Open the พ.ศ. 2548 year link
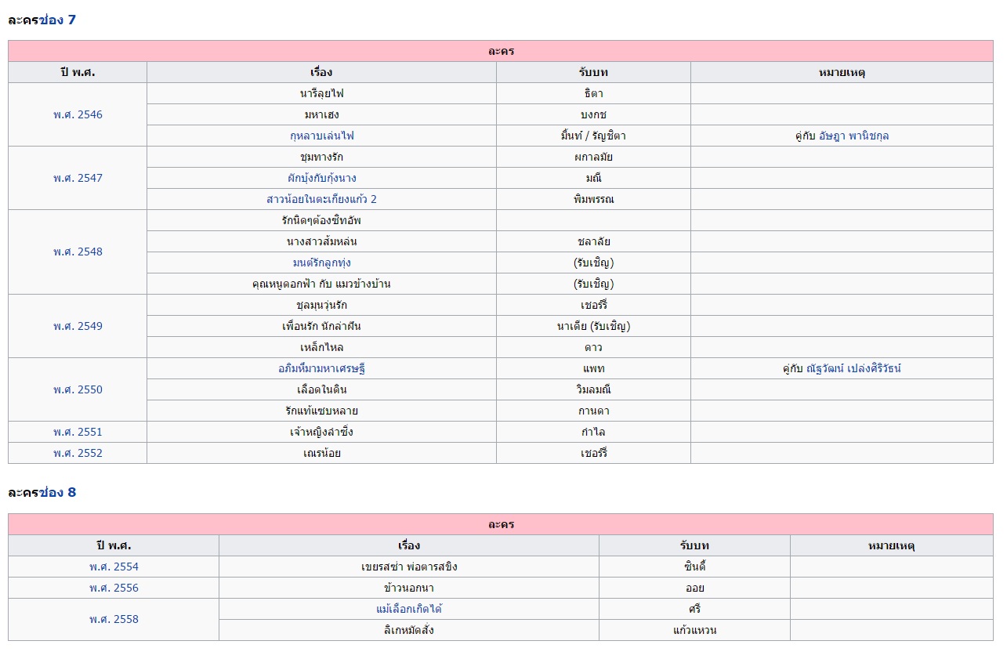Image resolution: width=1007 pixels, height=659 pixels. tap(78, 252)
